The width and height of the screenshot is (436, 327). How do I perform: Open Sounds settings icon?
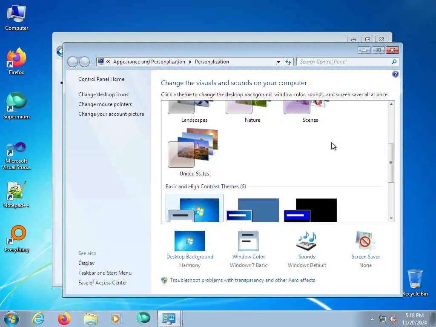click(307, 241)
